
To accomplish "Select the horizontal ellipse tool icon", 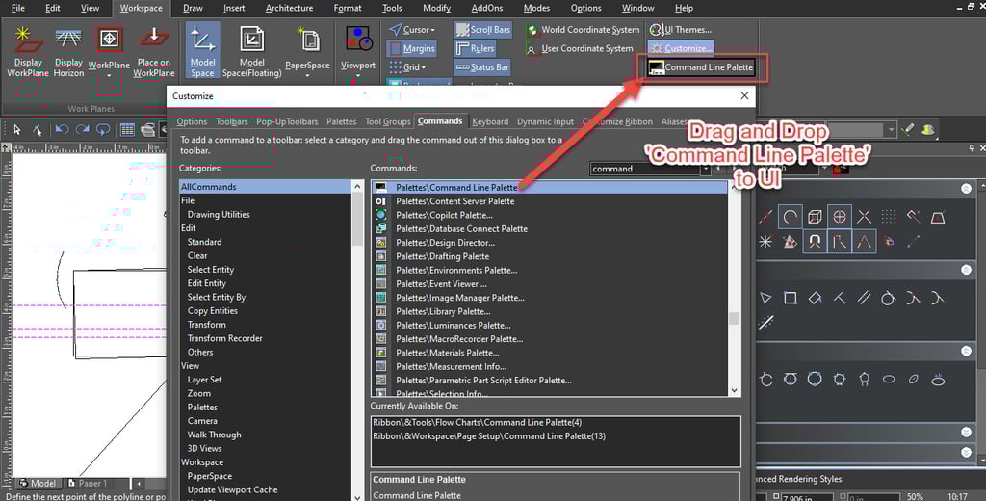I will coord(889,380).
